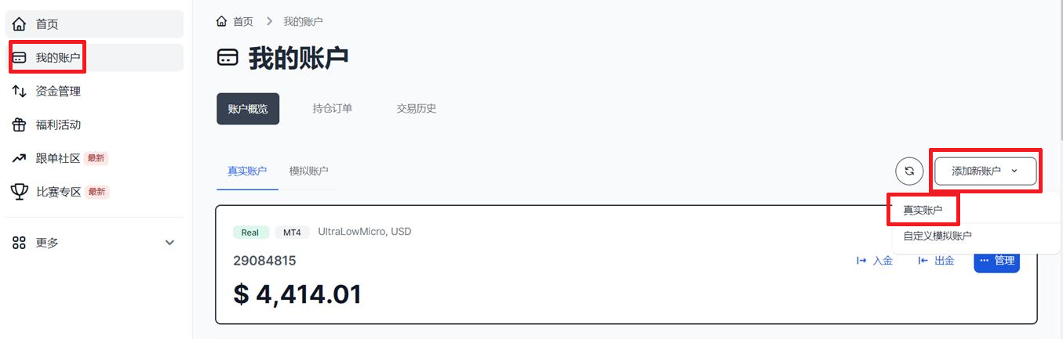Click the card icon beside 我的账户 in sidebar
This screenshot has width=1063, height=339.
[x=20, y=58]
